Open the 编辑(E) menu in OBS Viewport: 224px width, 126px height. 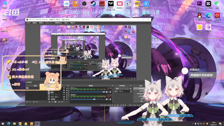click(35, 23)
